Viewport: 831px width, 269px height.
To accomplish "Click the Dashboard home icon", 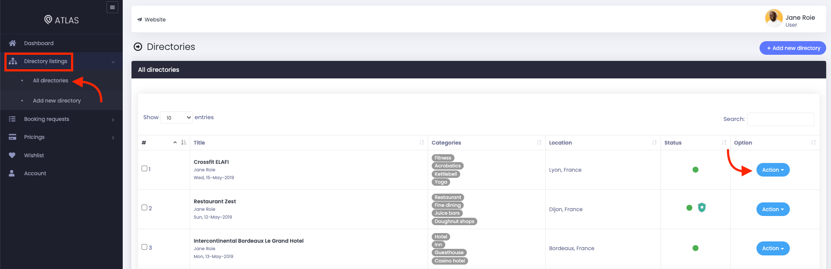I will click(x=12, y=43).
